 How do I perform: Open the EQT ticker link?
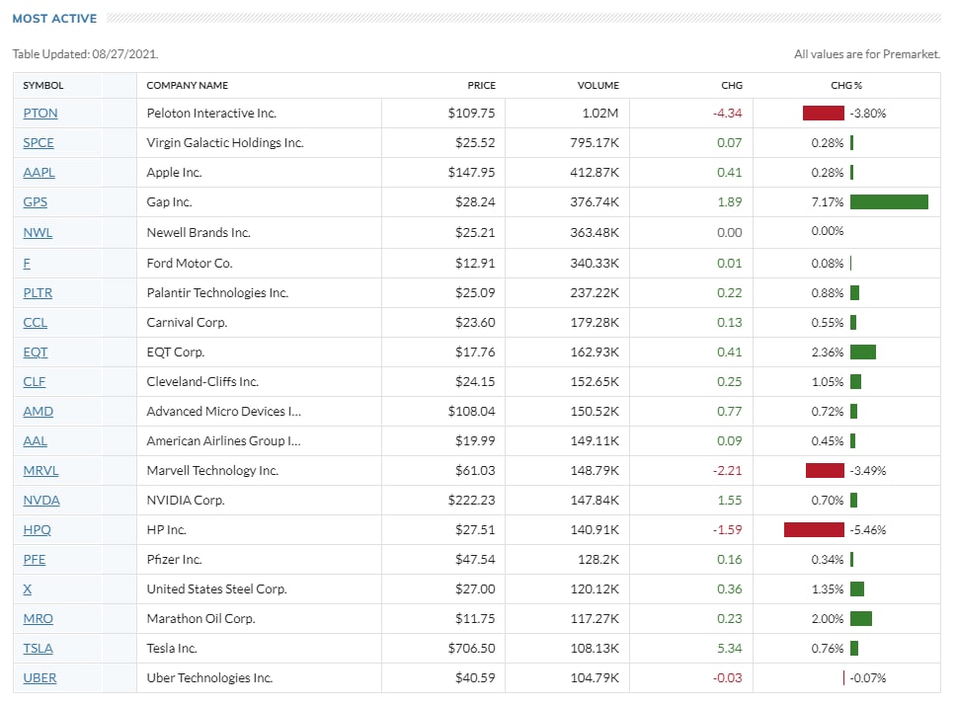point(36,352)
